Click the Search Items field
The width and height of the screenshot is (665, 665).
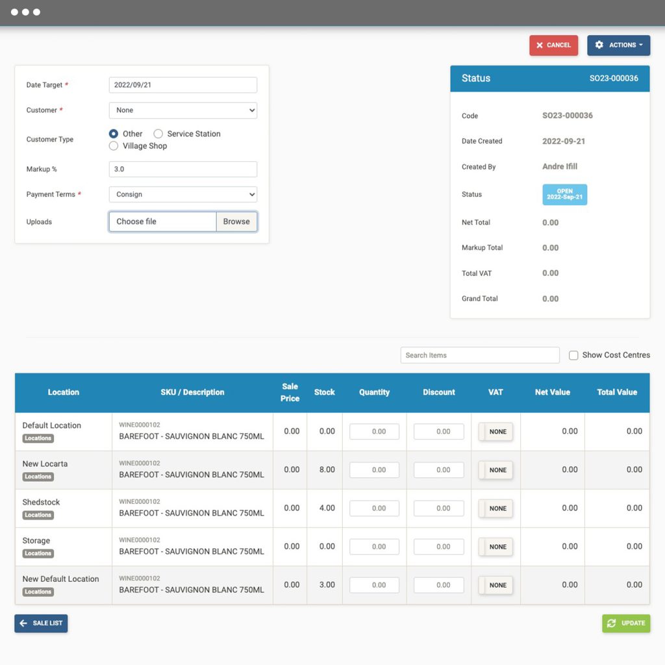click(480, 355)
